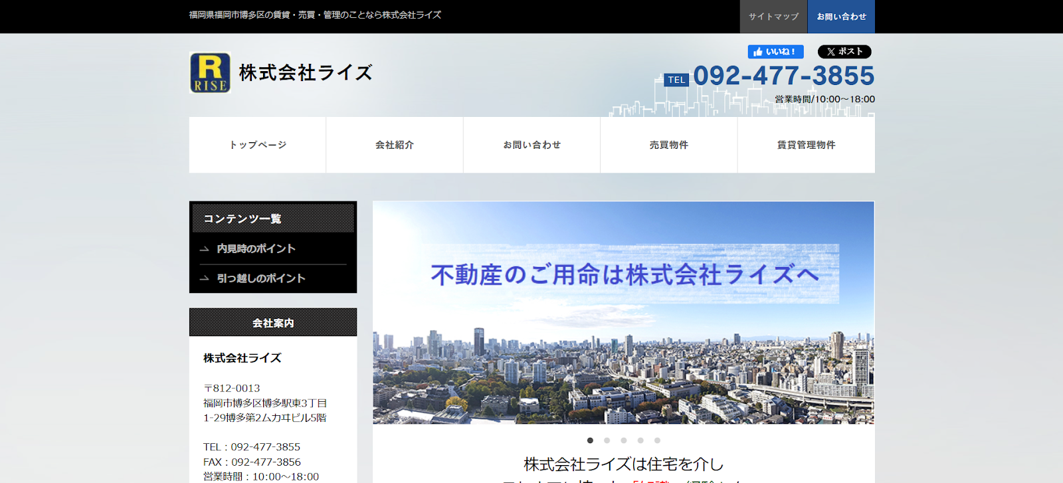Click the city skyline slideshow image
Viewport: 1063px width, 483px height.
[623, 313]
